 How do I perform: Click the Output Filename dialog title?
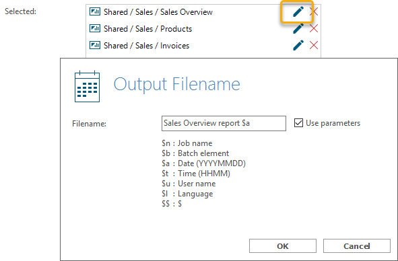pos(176,84)
